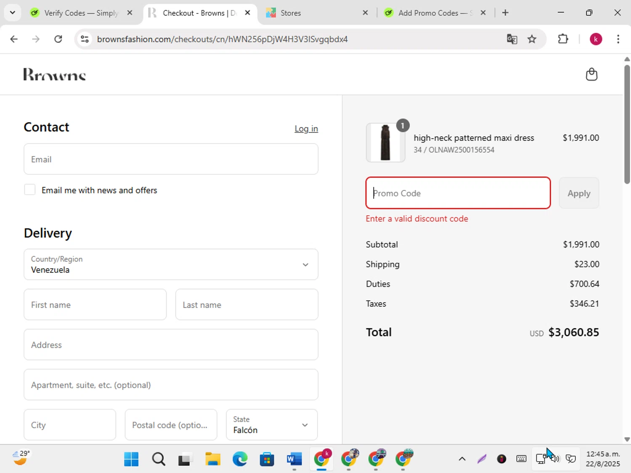The image size is (631, 473).
Task: Click the purple feather tray icon
Action: 482,459
